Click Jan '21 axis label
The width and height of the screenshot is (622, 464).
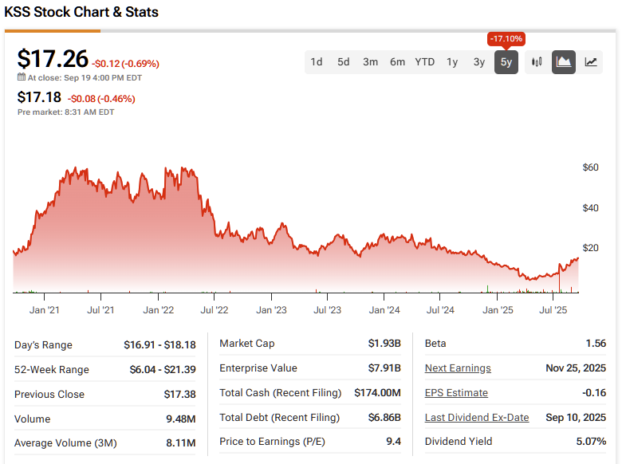tap(45, 310)
